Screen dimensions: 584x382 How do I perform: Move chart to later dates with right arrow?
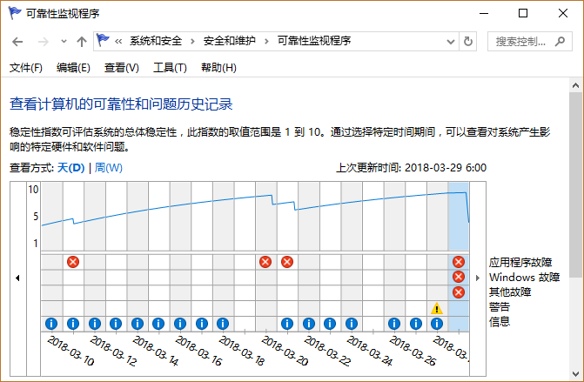click(478, 278)
